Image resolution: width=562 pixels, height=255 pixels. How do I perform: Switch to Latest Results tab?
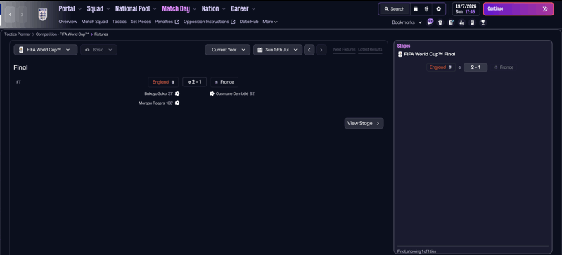point(370,49)
